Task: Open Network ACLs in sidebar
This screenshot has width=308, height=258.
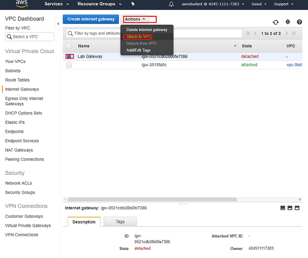Action: [18, 183]
